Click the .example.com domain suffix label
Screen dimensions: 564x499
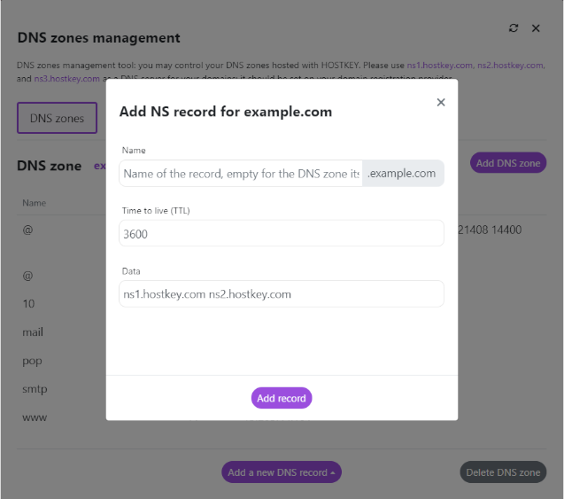point(403,174)
